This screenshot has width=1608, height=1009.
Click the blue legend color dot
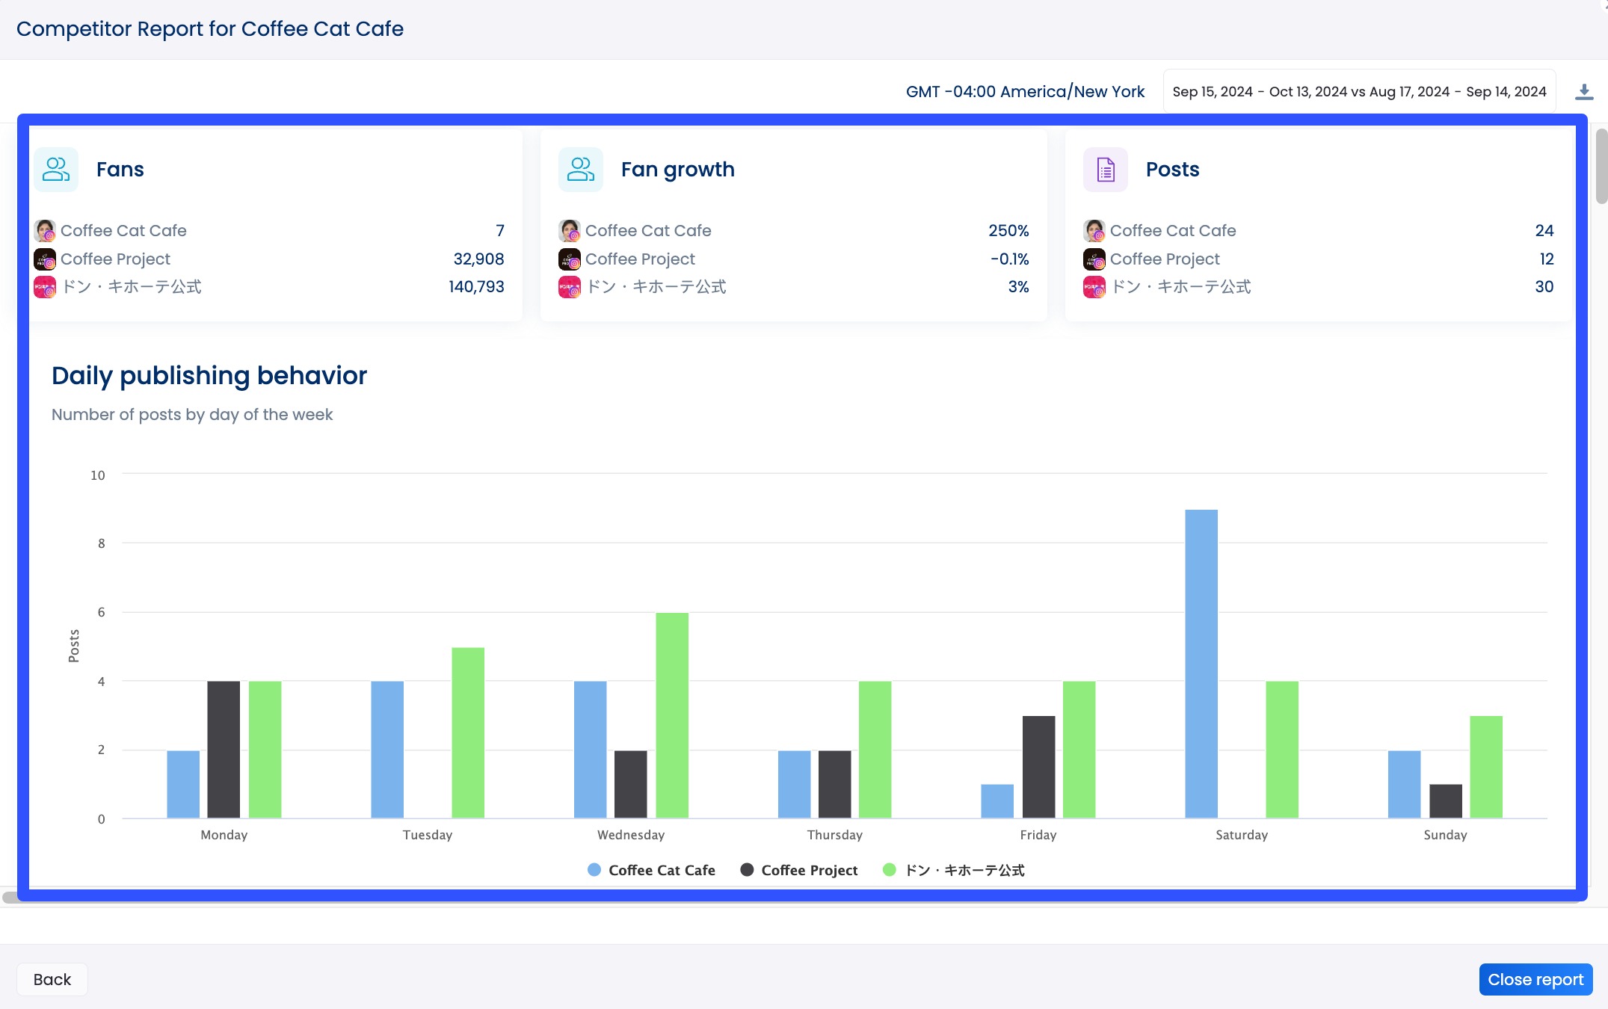point(593,870)
